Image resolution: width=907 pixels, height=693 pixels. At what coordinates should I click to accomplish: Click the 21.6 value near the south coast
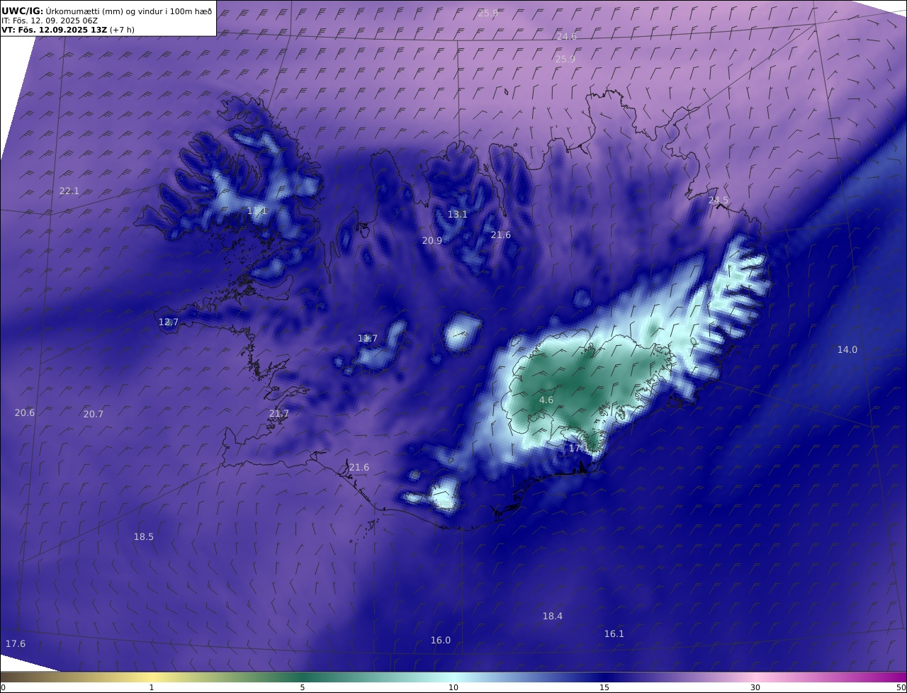point(359,468)
